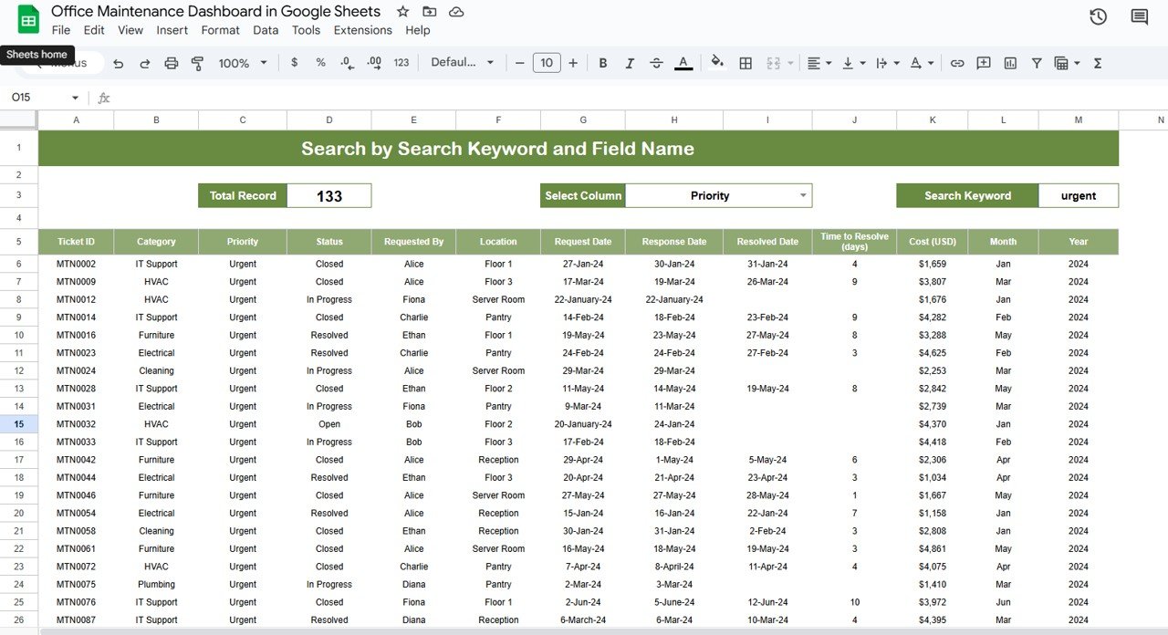This screenshot has width=1168, height=635.
Task: Toggle italic formatting
Action: point(630,63)
